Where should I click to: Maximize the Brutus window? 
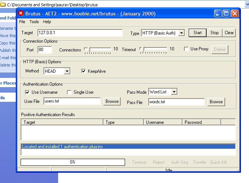tap(226, 13)
